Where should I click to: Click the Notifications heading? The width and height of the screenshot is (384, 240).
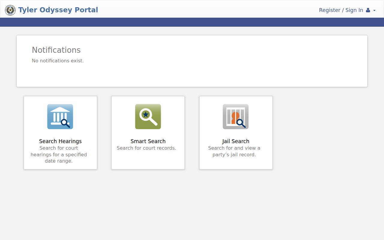56,50
